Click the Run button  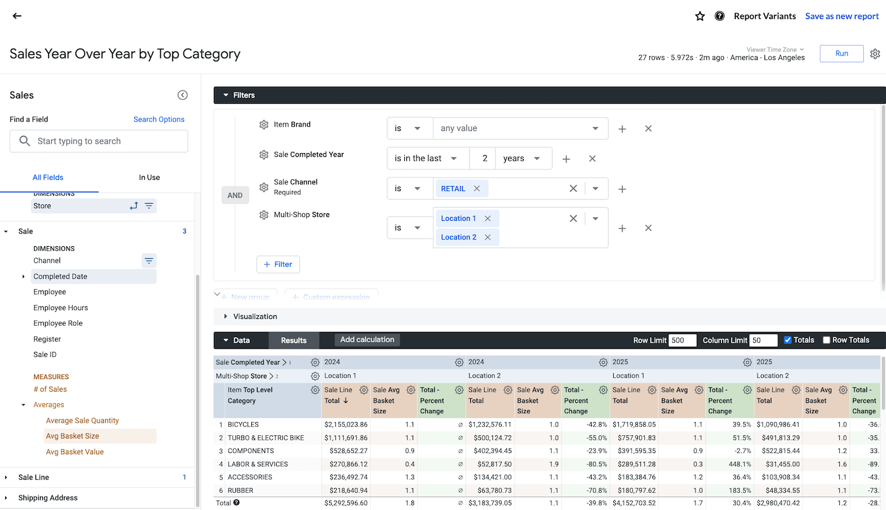[841, 53]
